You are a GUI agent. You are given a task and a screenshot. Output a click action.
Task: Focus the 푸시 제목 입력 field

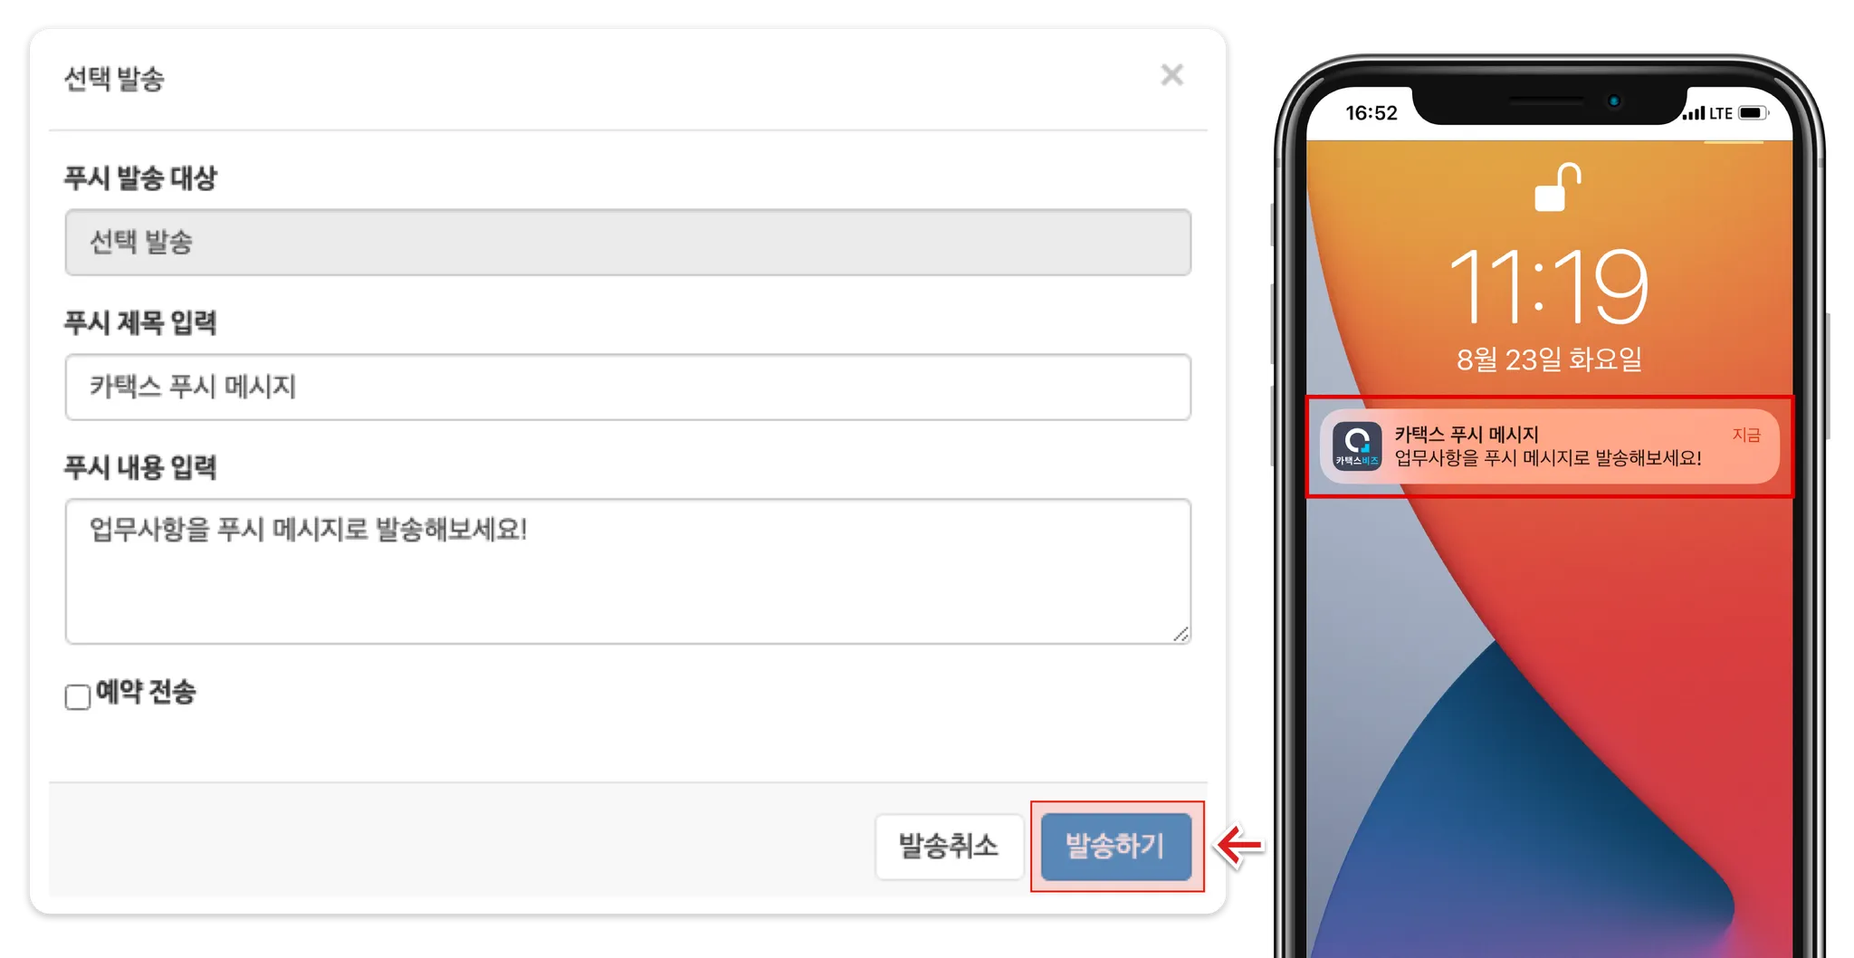pos(628,387)
